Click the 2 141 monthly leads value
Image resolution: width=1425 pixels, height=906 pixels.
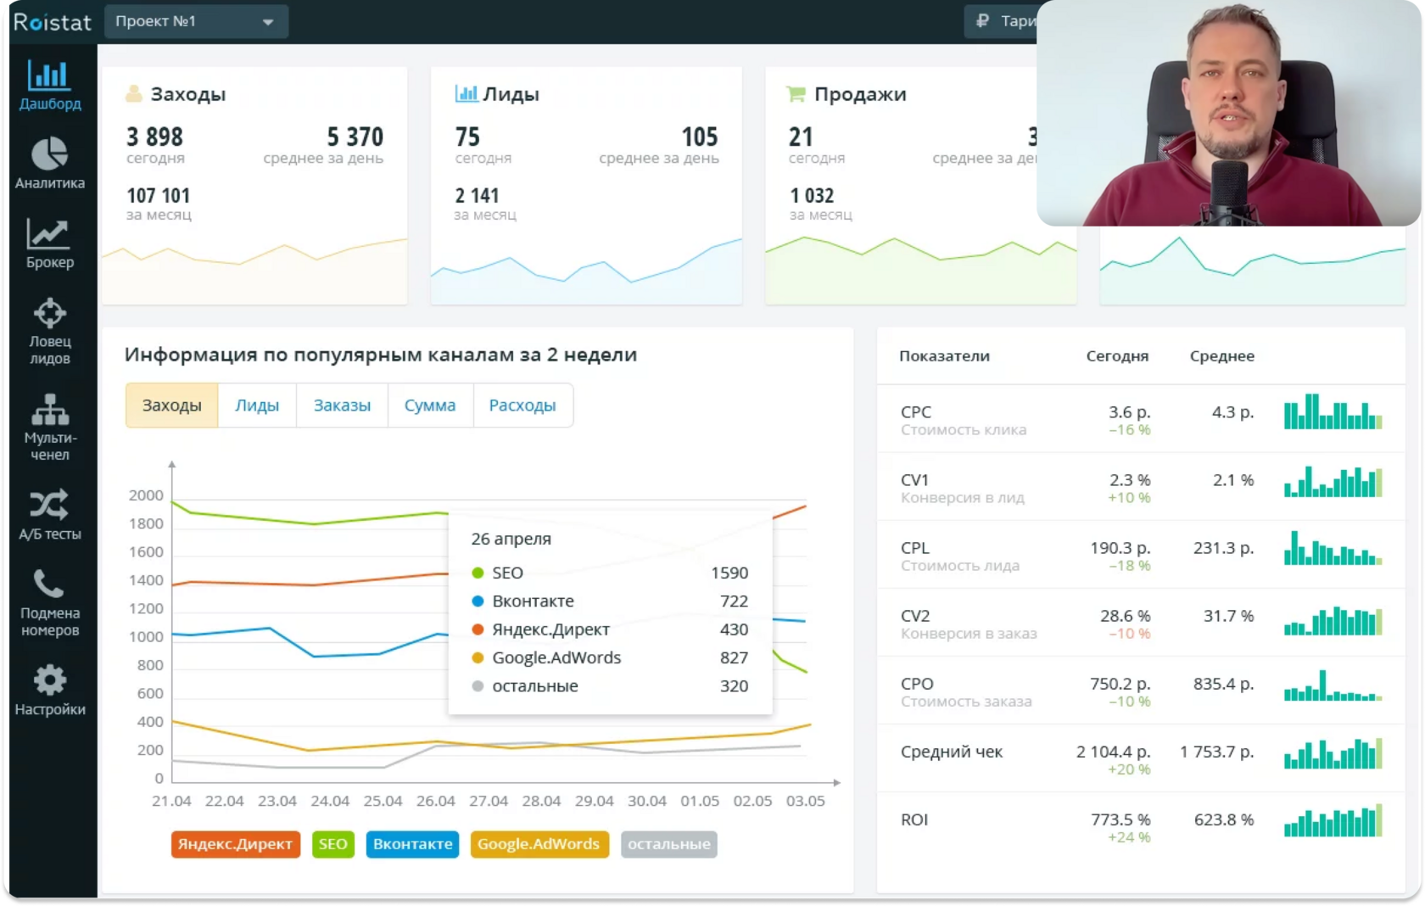coord(477,196)
